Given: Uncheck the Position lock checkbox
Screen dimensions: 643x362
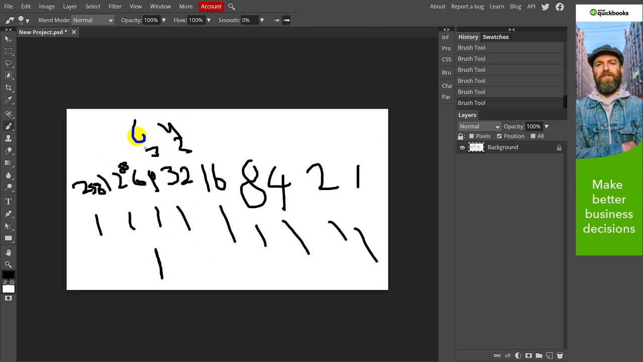Looking at the screenshot, I should tap(499, 136).
